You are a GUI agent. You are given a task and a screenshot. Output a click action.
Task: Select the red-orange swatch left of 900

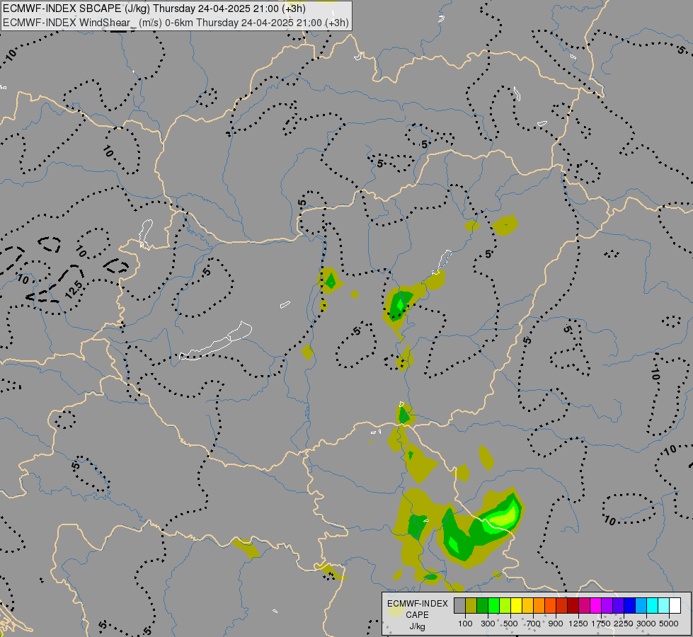[551, 606]
